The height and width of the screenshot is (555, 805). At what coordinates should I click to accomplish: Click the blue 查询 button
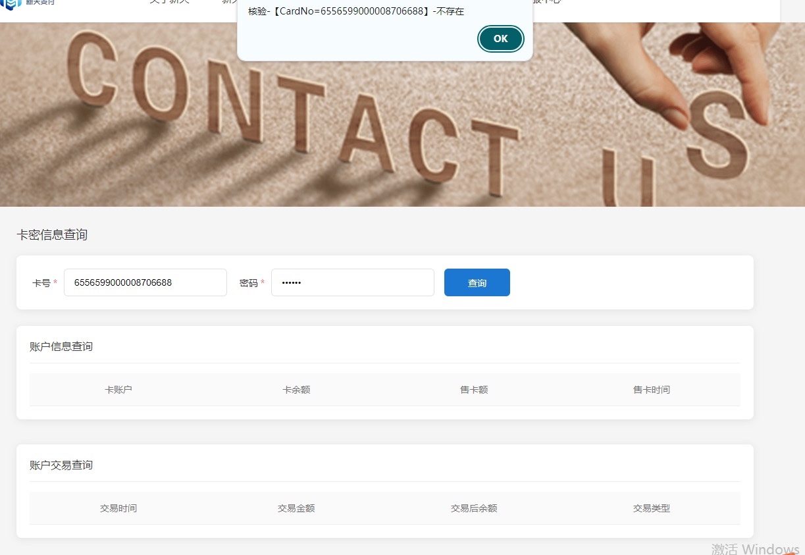(477, 282)
